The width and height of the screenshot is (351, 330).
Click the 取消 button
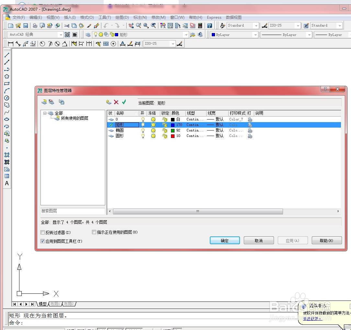pos(259,240)
